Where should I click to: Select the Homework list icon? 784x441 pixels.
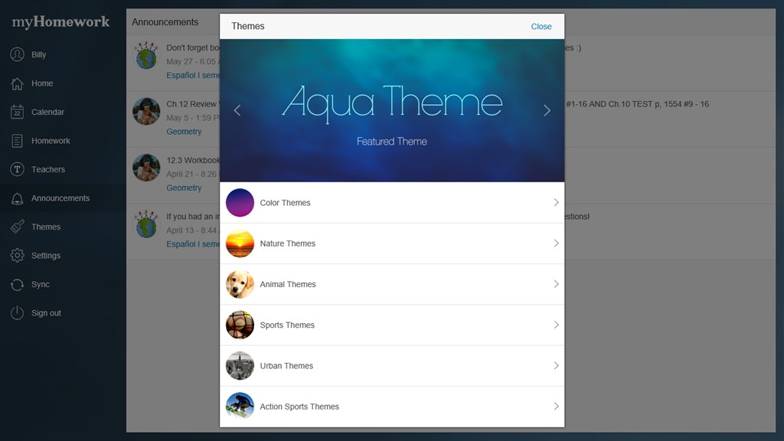tap(17, 141)
